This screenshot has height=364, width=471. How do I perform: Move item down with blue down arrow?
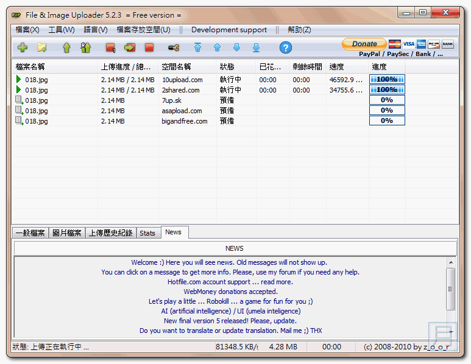coord(236,47)
